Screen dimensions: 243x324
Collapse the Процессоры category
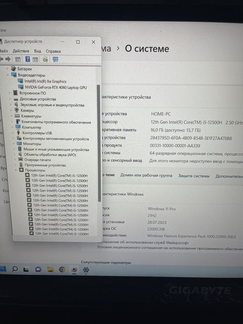[16, 170]
